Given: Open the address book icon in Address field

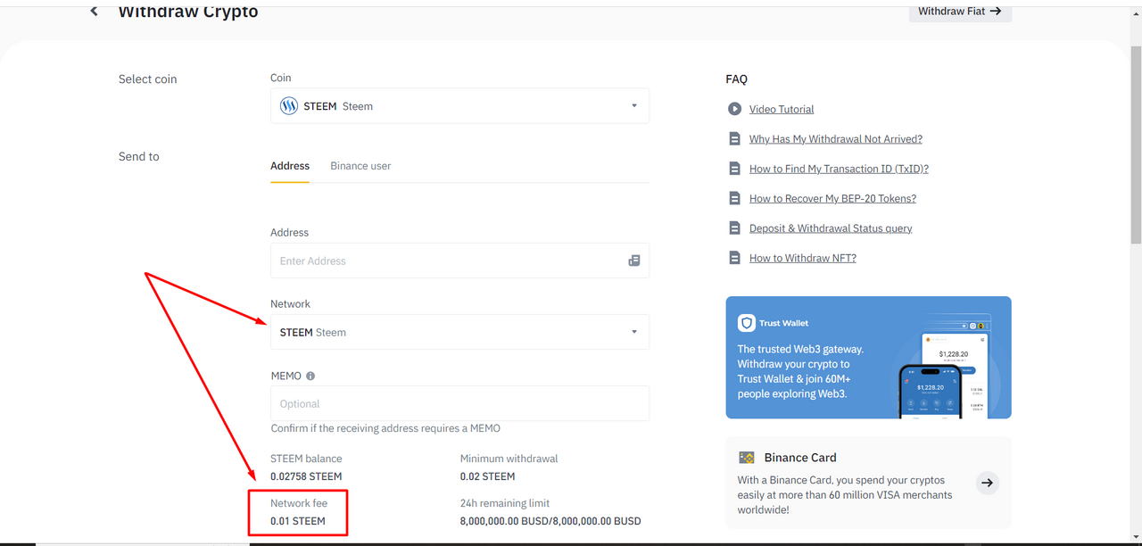Looking at the screenshot, I should click(x=634, y=261).
